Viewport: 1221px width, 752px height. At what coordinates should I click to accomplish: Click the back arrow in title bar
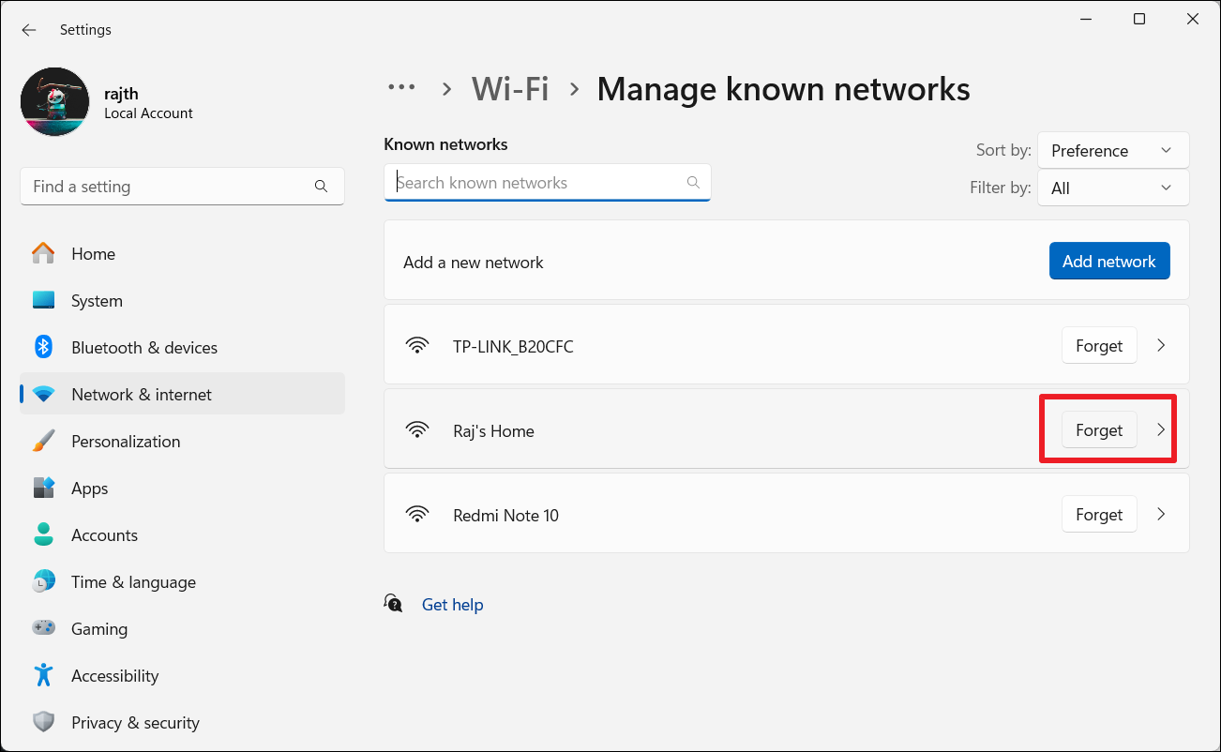tap(29, 30)
